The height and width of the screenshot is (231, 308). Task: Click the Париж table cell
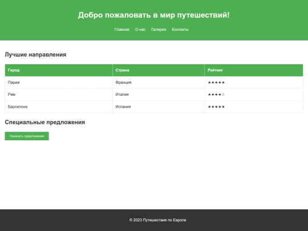pyautogui.click(x=59, y=83)
